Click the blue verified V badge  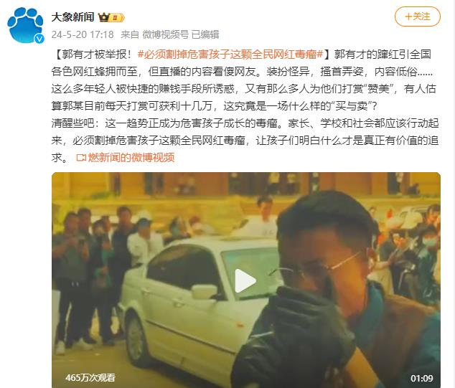click(39, 39)
